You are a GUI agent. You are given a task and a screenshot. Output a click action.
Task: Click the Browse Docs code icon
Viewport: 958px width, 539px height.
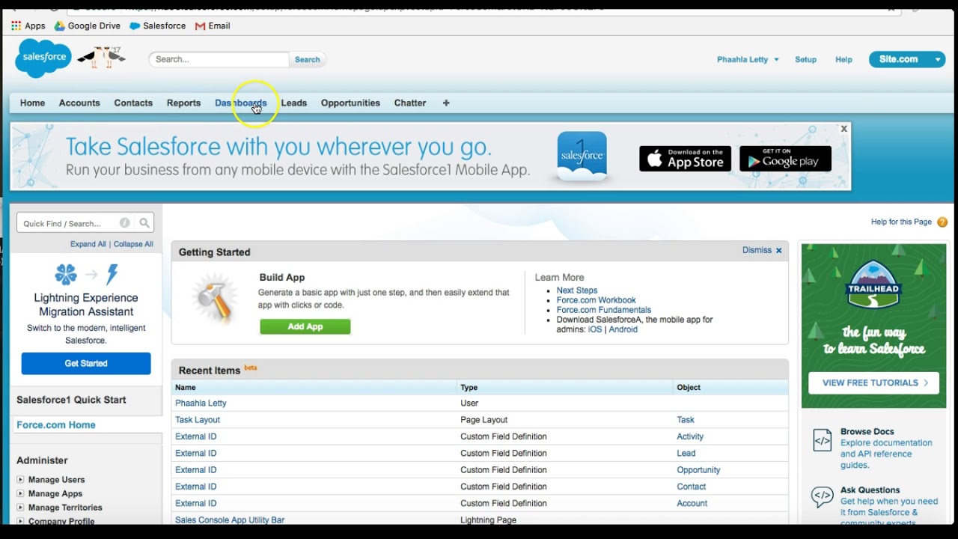pyautogui.click(x=822, y=440)
